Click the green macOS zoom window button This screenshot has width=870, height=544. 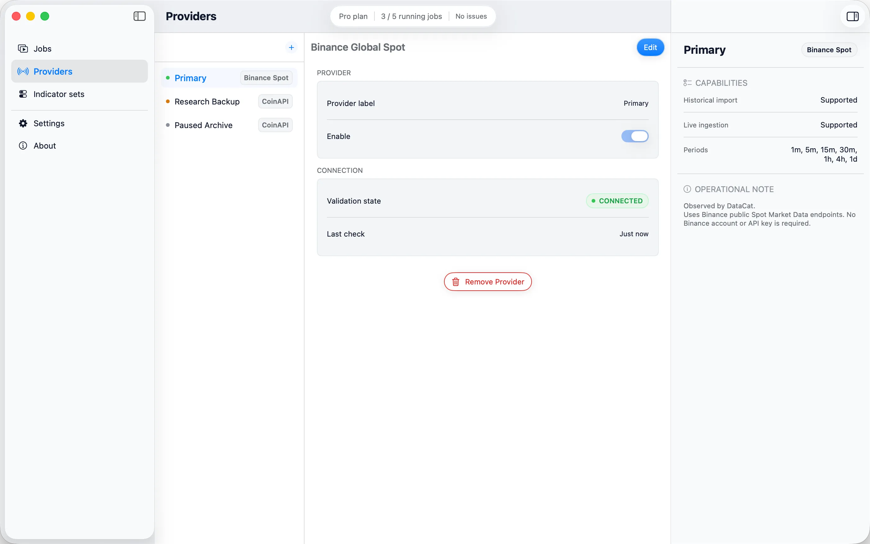click(44, 16)
